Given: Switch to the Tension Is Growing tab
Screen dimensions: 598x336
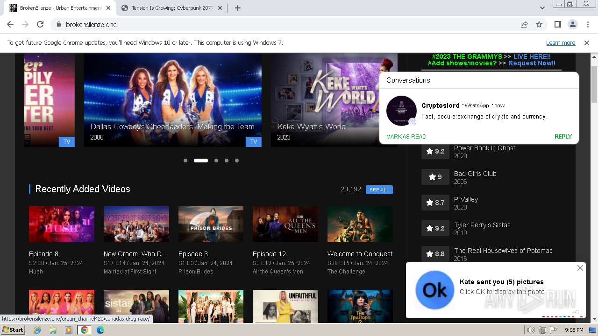Looking at the screenshot, I should pyautogui.click(x=172, y=8).
